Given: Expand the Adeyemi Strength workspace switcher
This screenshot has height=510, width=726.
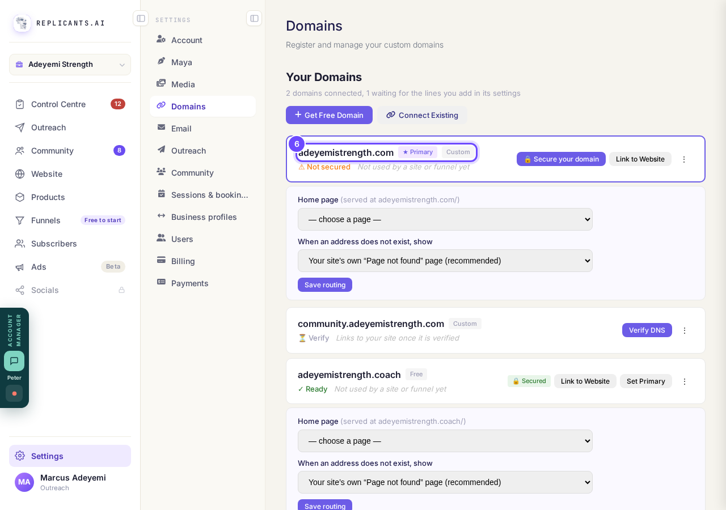Looking at the screenshot, I should [x=70, y=65].
